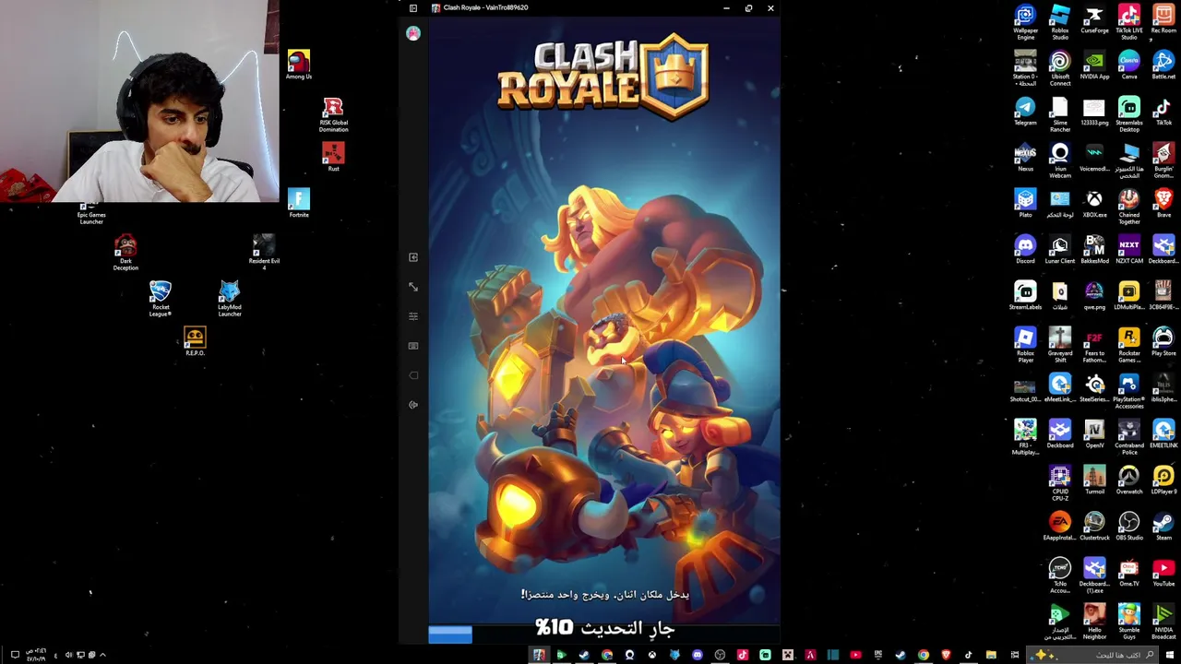Image resolution: width=1181 pixels, height=664 pixels.
Task: Open the emulator hamburger menu in title bar
Action: click(x=413, y=8)
